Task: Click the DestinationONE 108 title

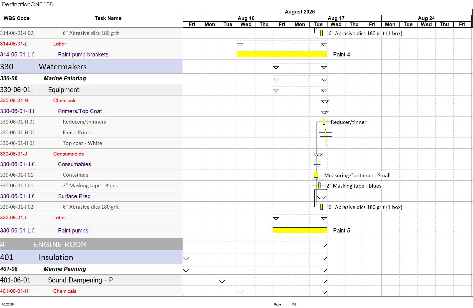Action: 27,4
